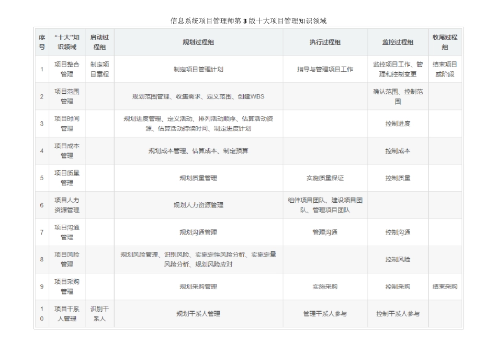Click the 项目沟通管理 cell
This screenshot has height=352, width=497.
pyautogui.click(x=67, y=232)
